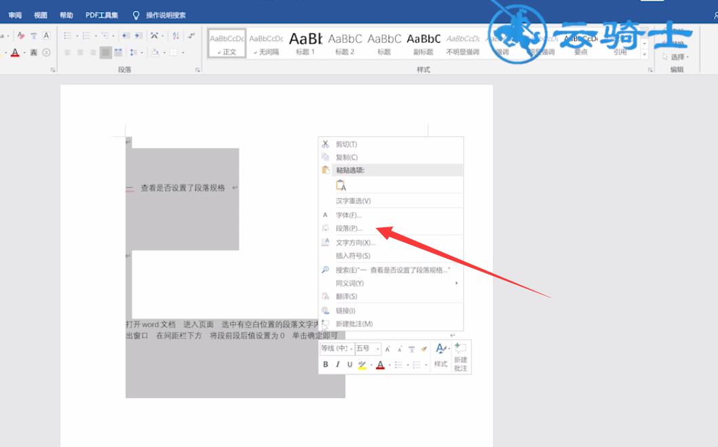This screenshot has height=447, width=718.
Task: Choose 文字方向(X)... in context menu
Action: (355, 242)
